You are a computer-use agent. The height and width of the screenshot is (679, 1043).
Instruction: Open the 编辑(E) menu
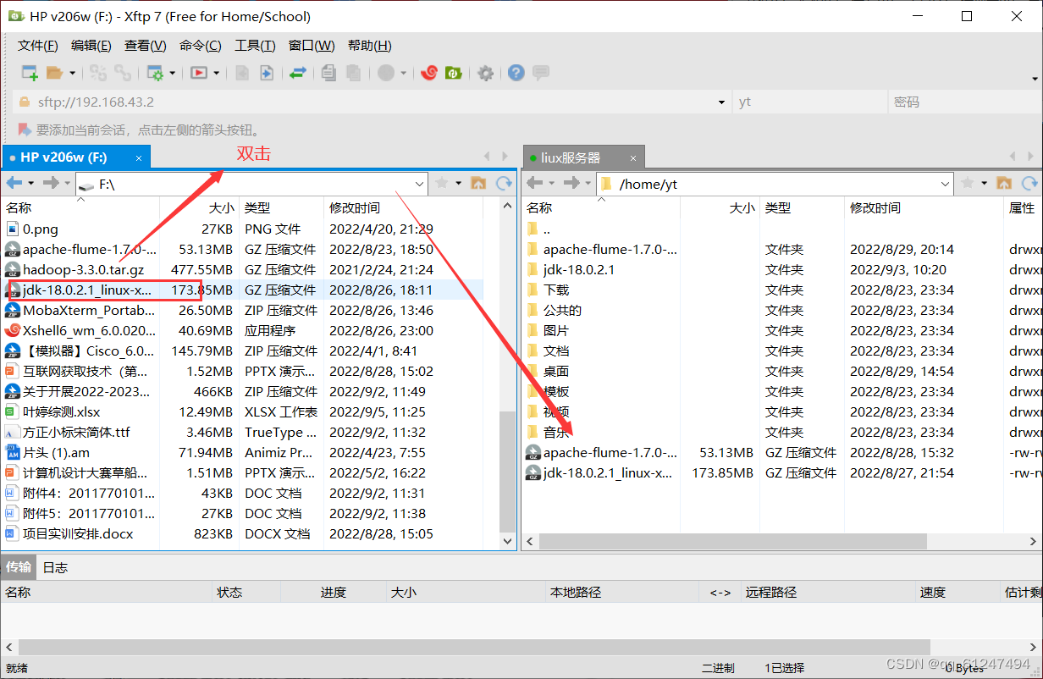(x=91, y=46)
